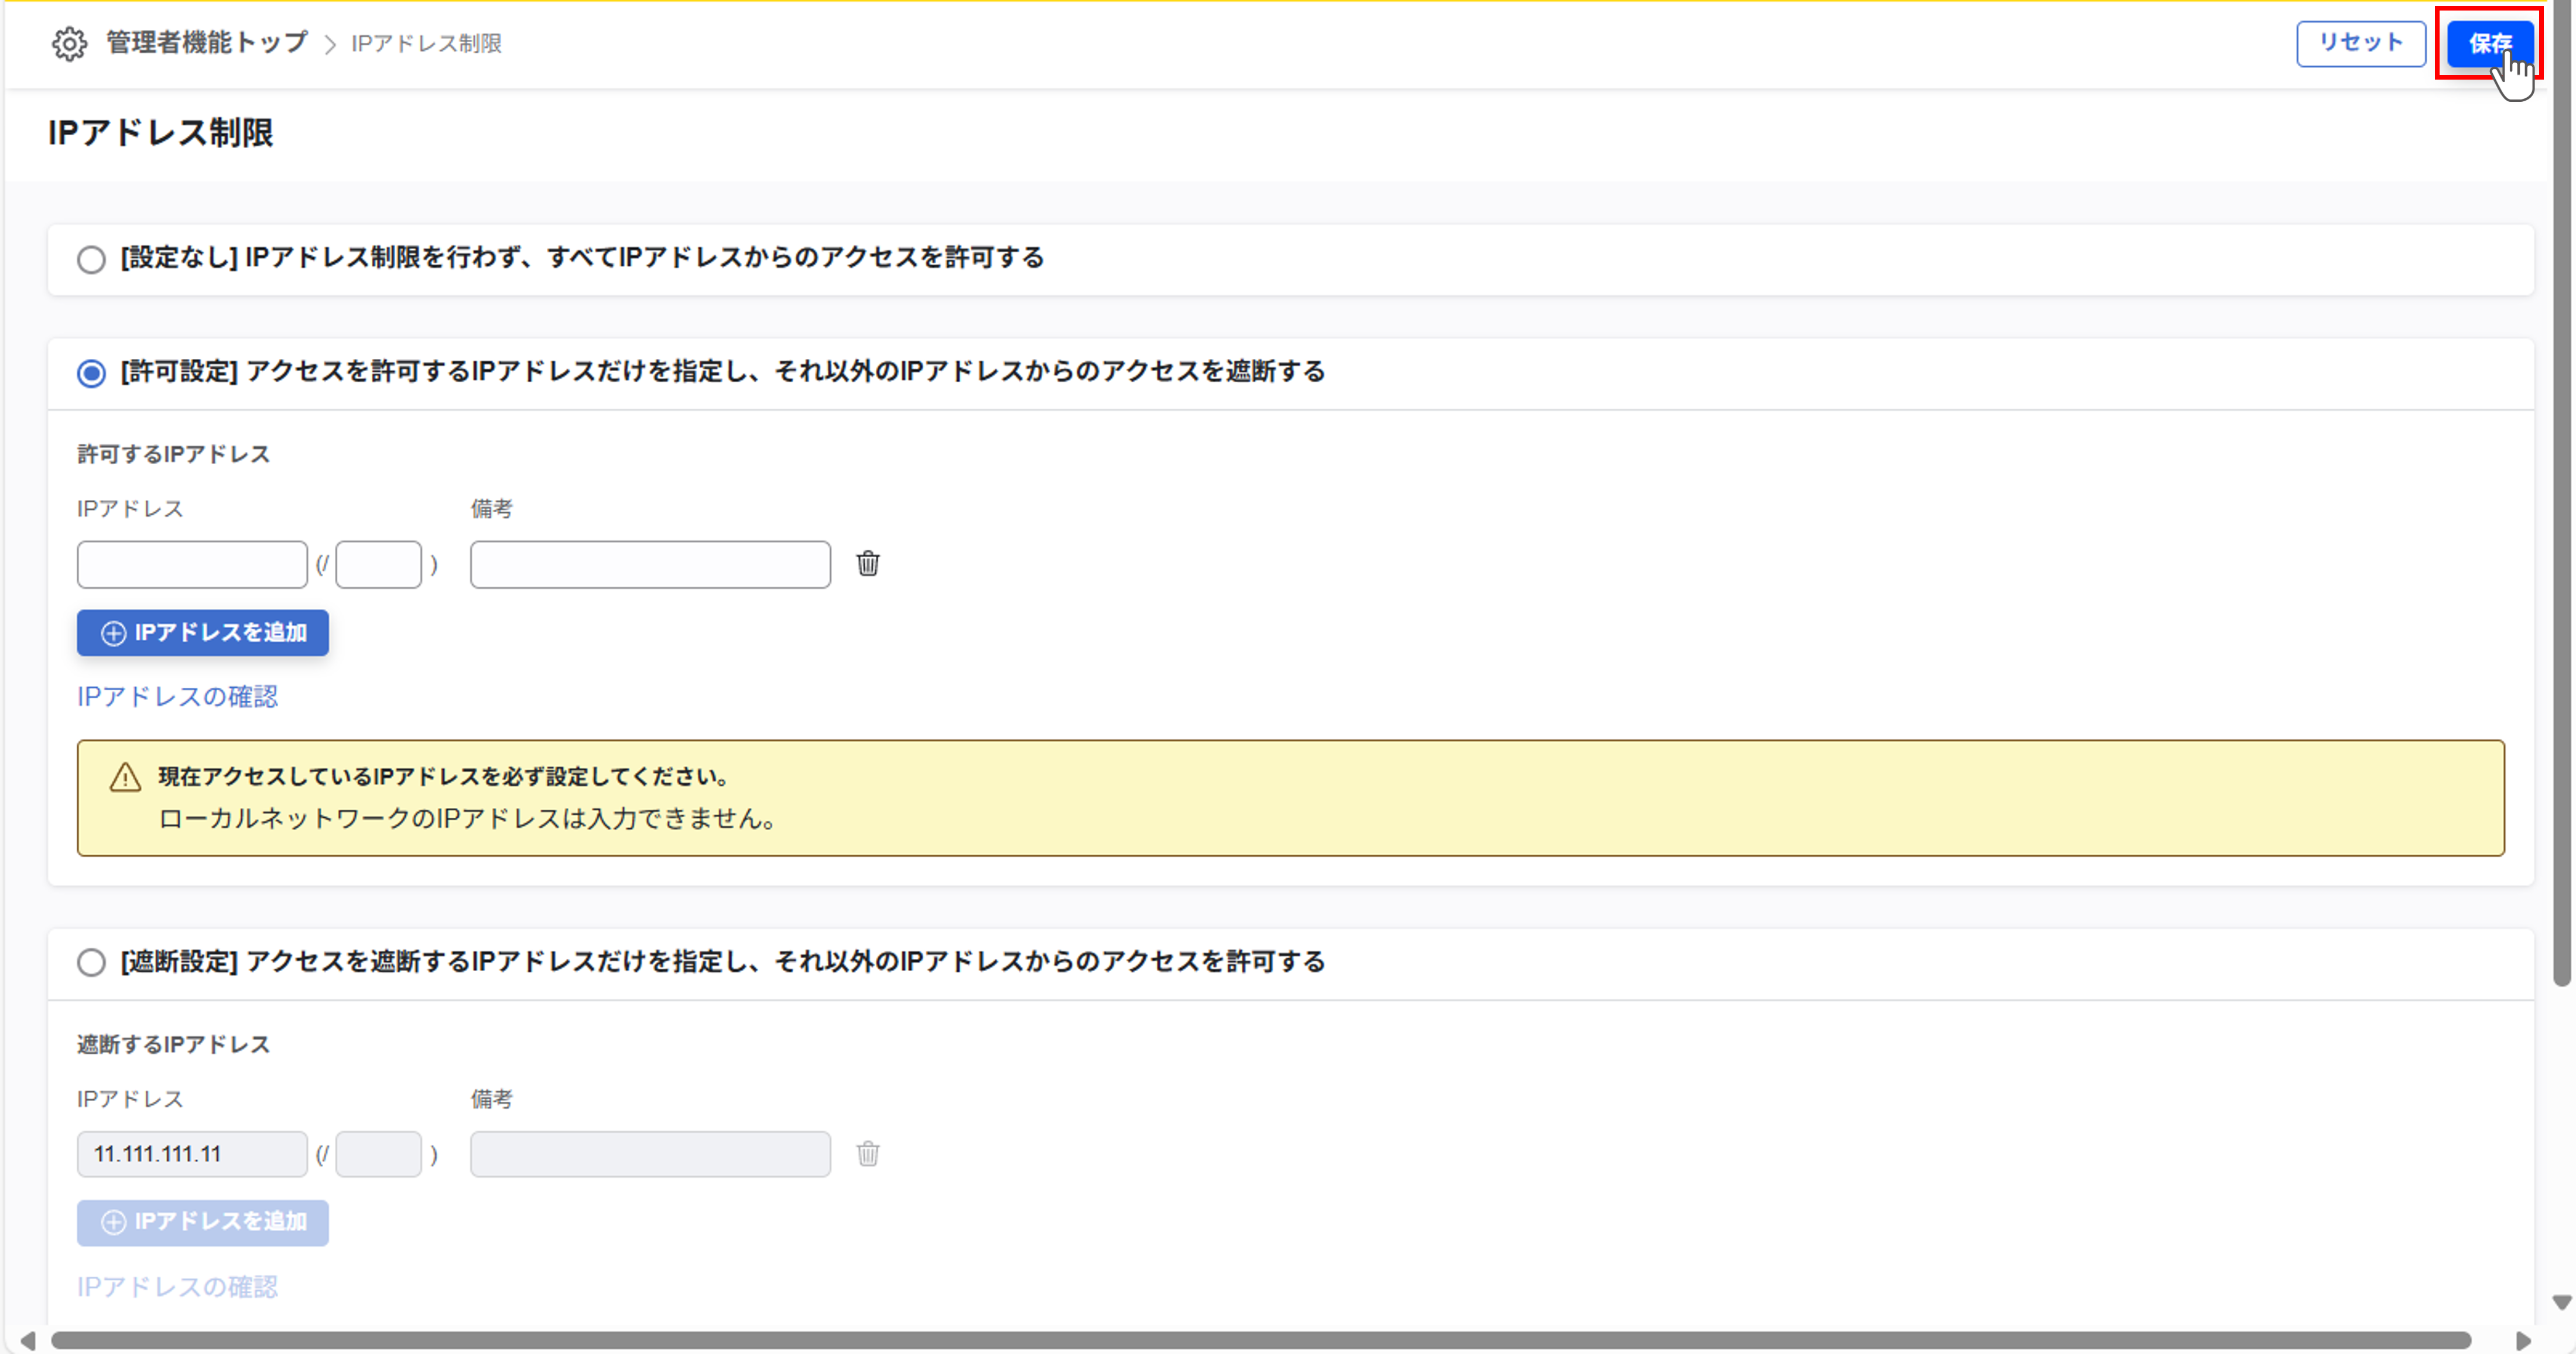Click the subnet mask field in the allowed row
2576x1354 pixels.
[x=379, y=565]
